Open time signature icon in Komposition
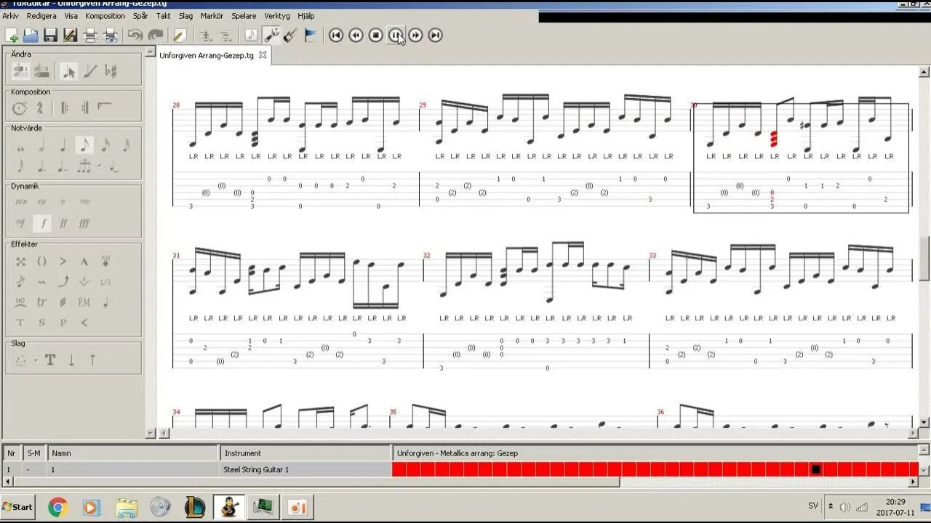 coord(40,108)
